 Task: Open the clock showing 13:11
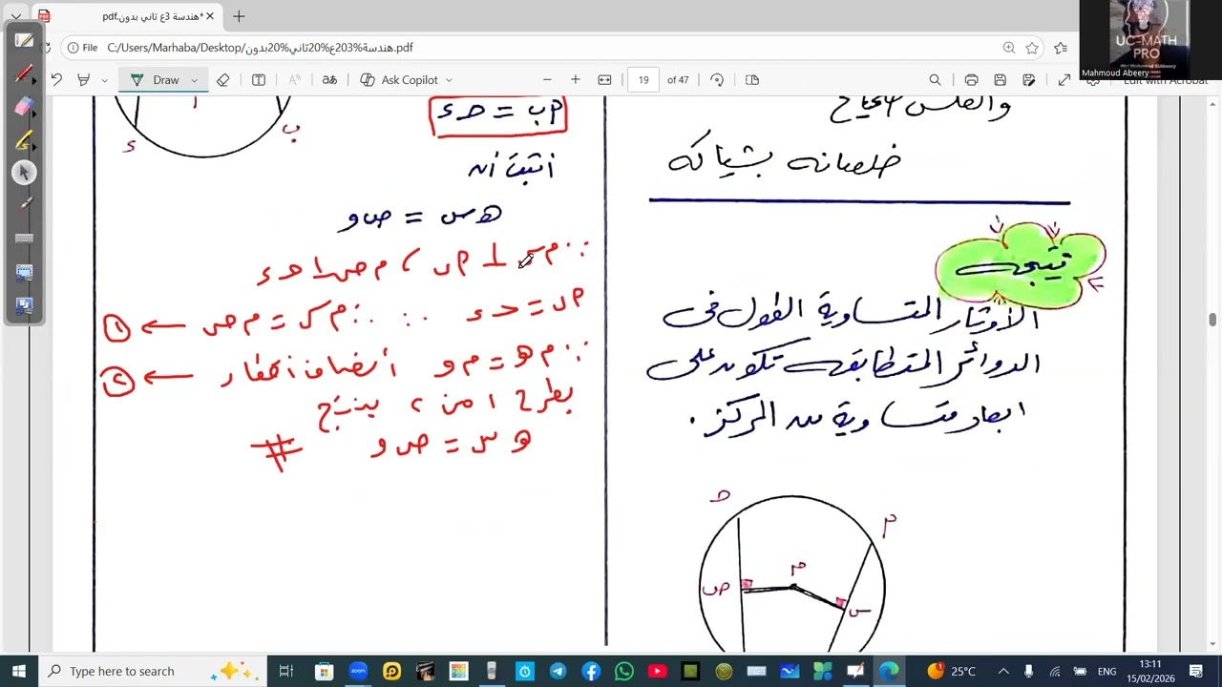tap(1149, 671)
